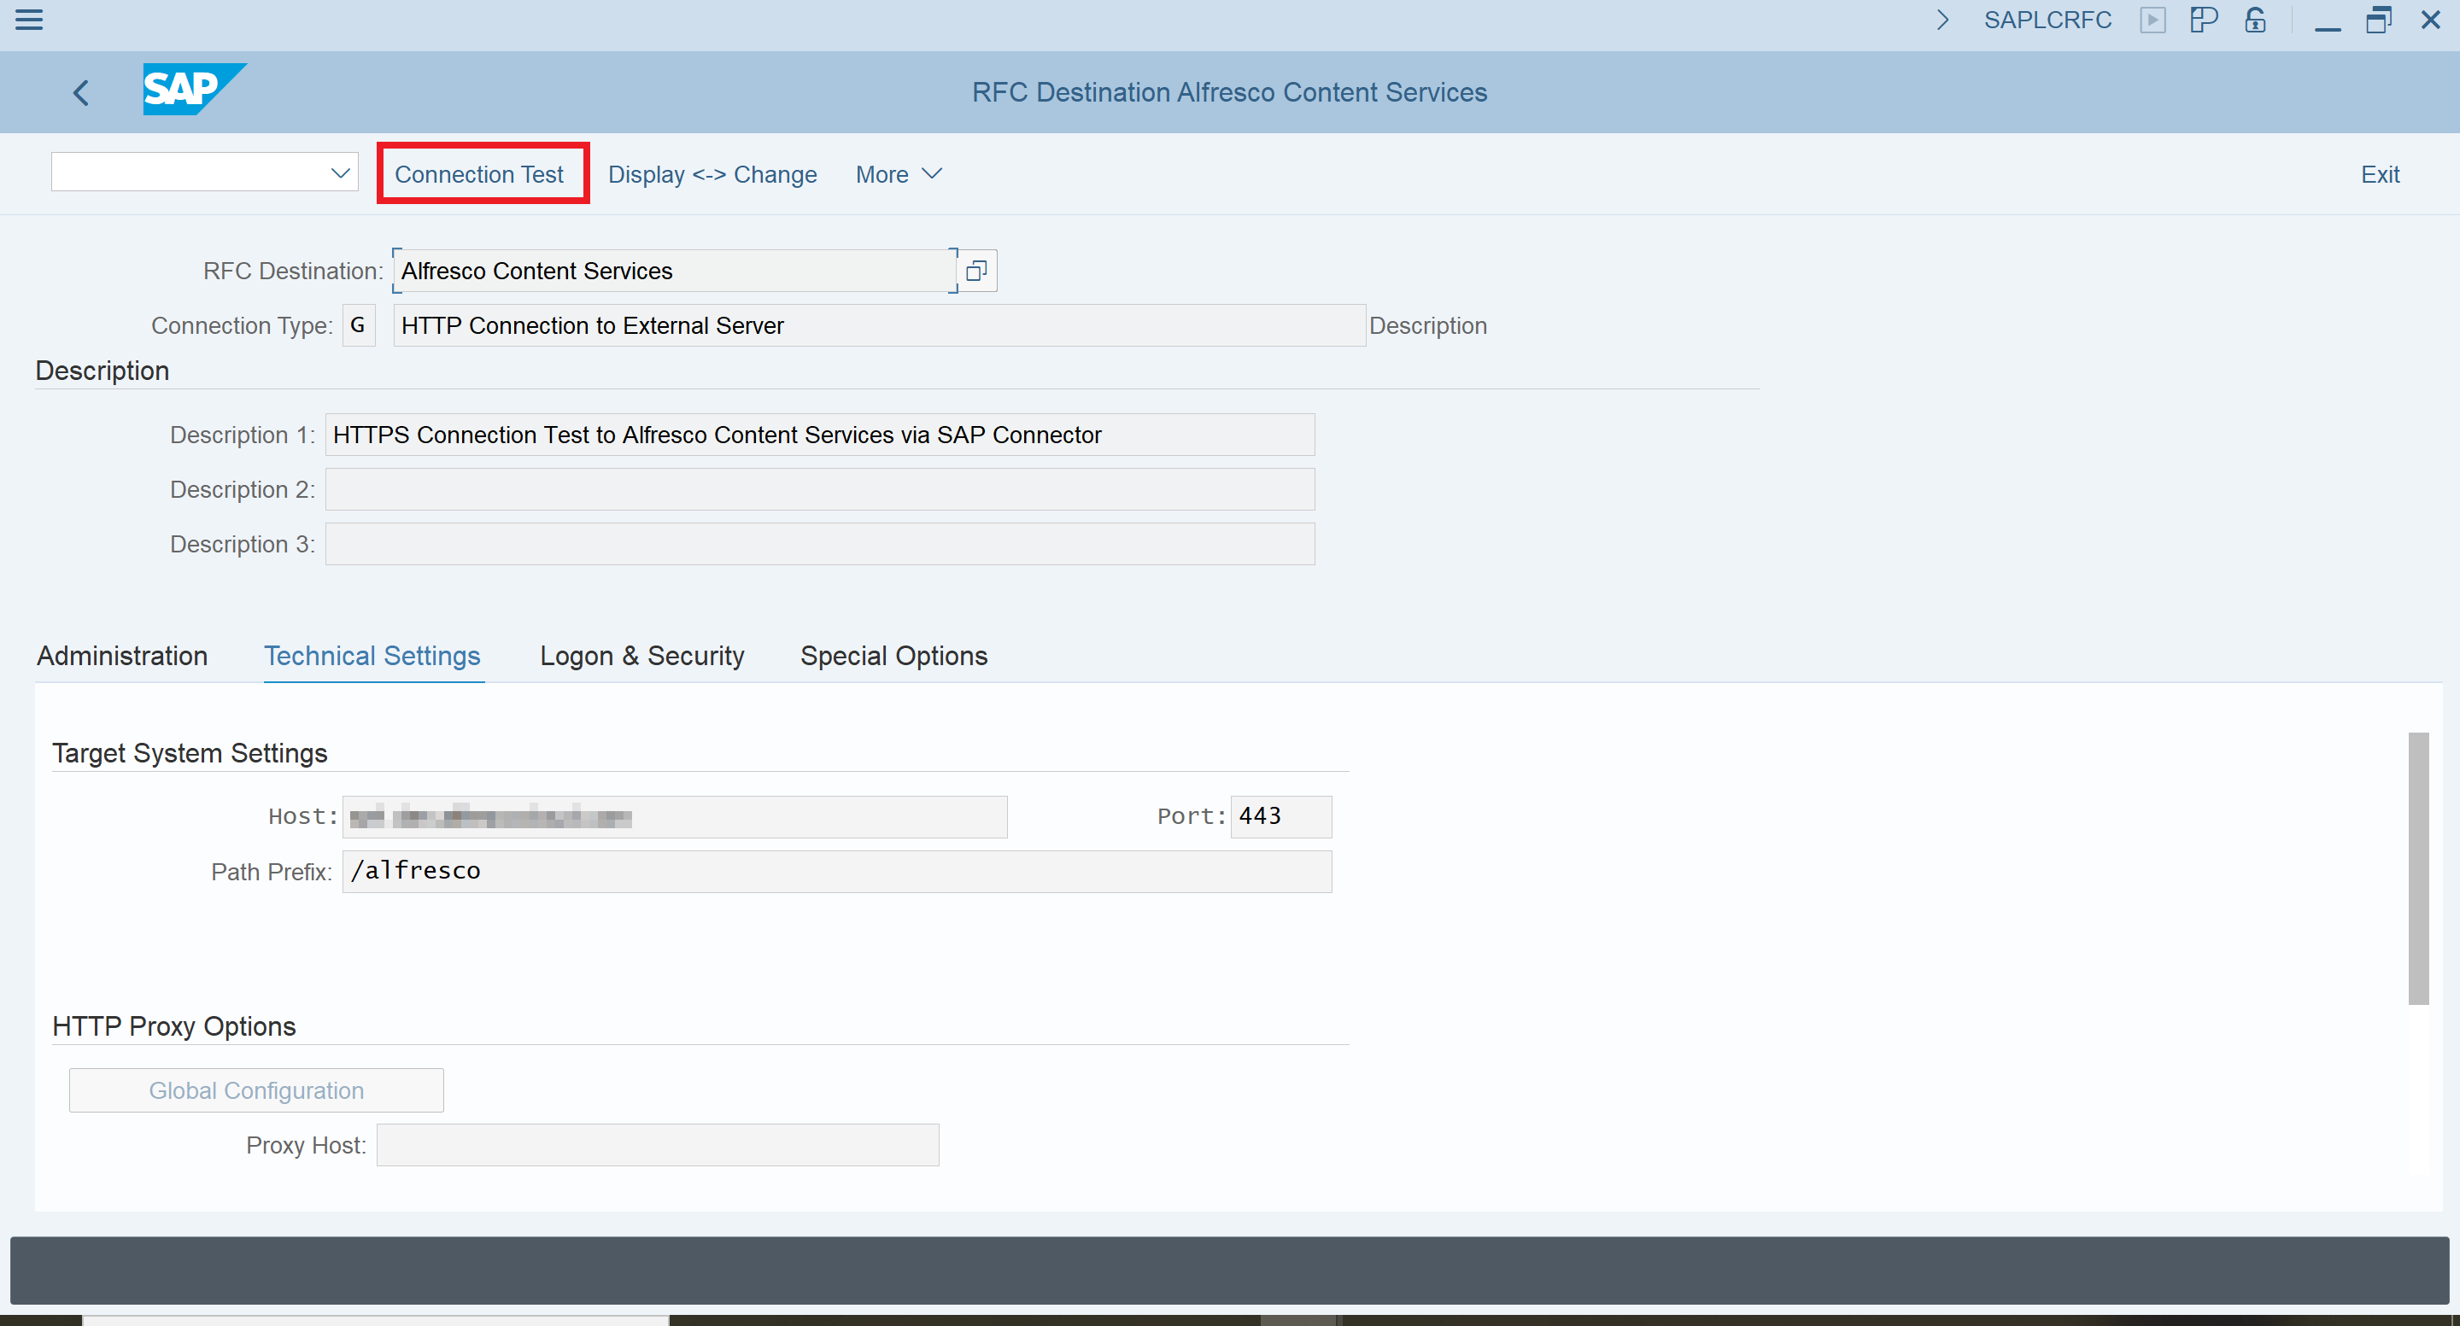The image size is (2460, 1326).
Task: Click the unlocked padlock icon in the title bar
Action: pos(2255,20)
